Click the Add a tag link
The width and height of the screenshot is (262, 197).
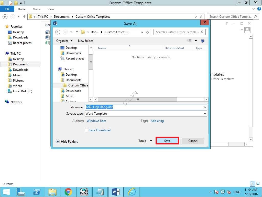pyautogui.click(x=157, y=121)
